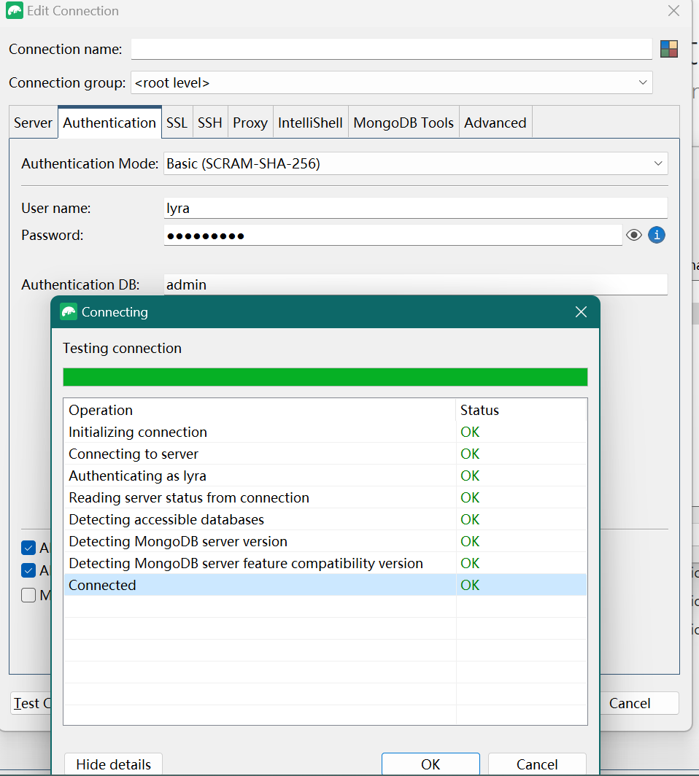The height and width of the screenshot is (776, 699).
Task: Open the SSH tab
Action: tap(210, 123)
